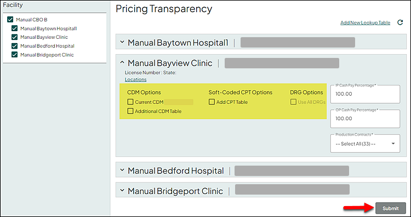This screenshot has height=217, width=411.
Task: Click the refresh icon beside Add New Lookup Table
Action: [x=400, y=22]
